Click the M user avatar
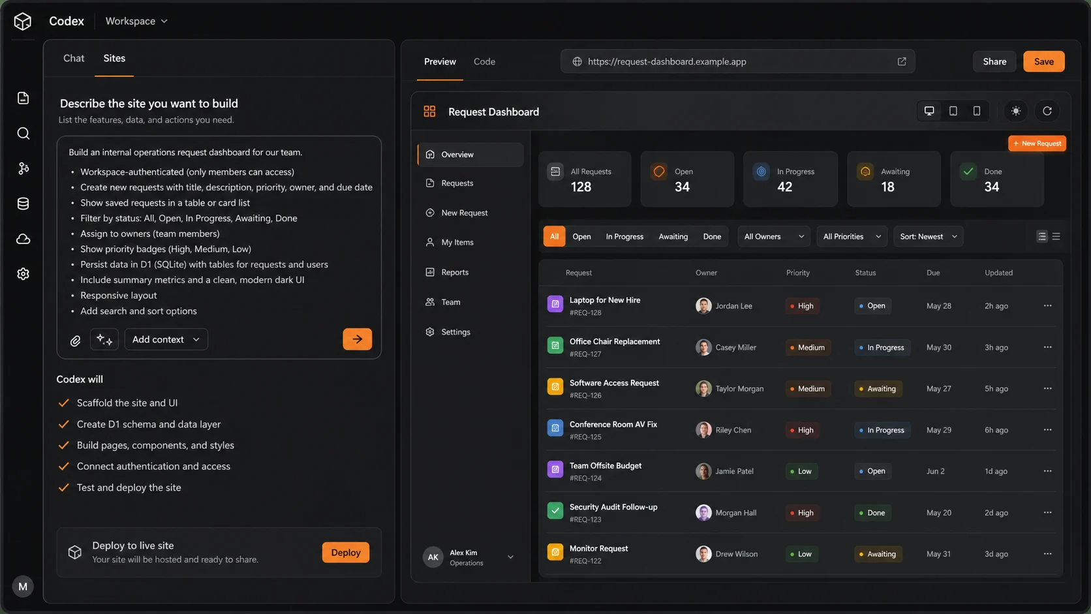 pos(23,587)
